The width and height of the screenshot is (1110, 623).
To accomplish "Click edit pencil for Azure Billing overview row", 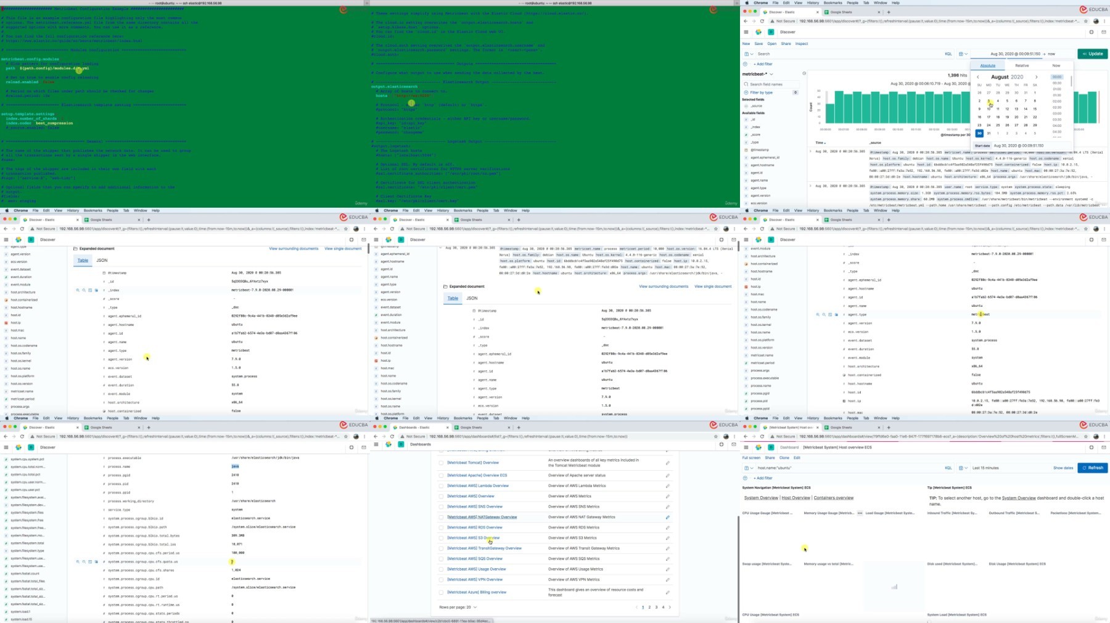I will pyautogui.click(x=667, y=593).
